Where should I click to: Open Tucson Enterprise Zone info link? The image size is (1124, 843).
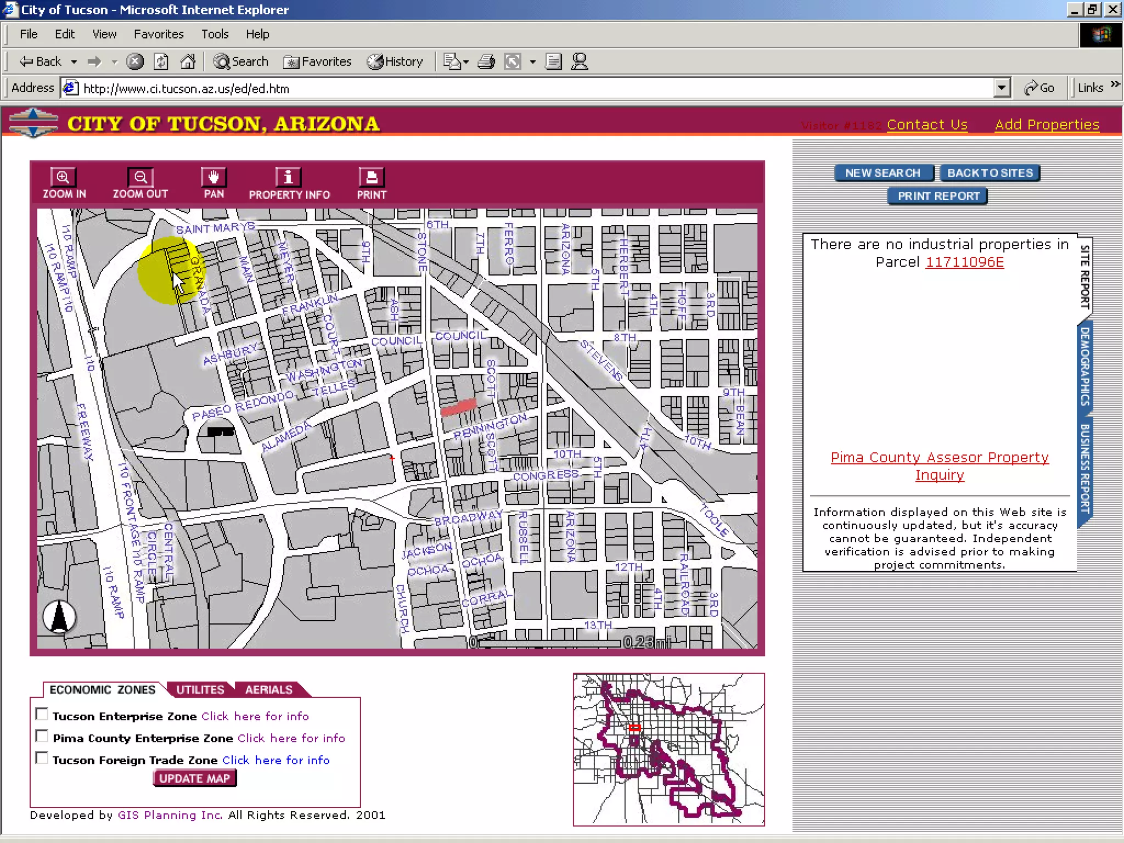coord(255,716)
